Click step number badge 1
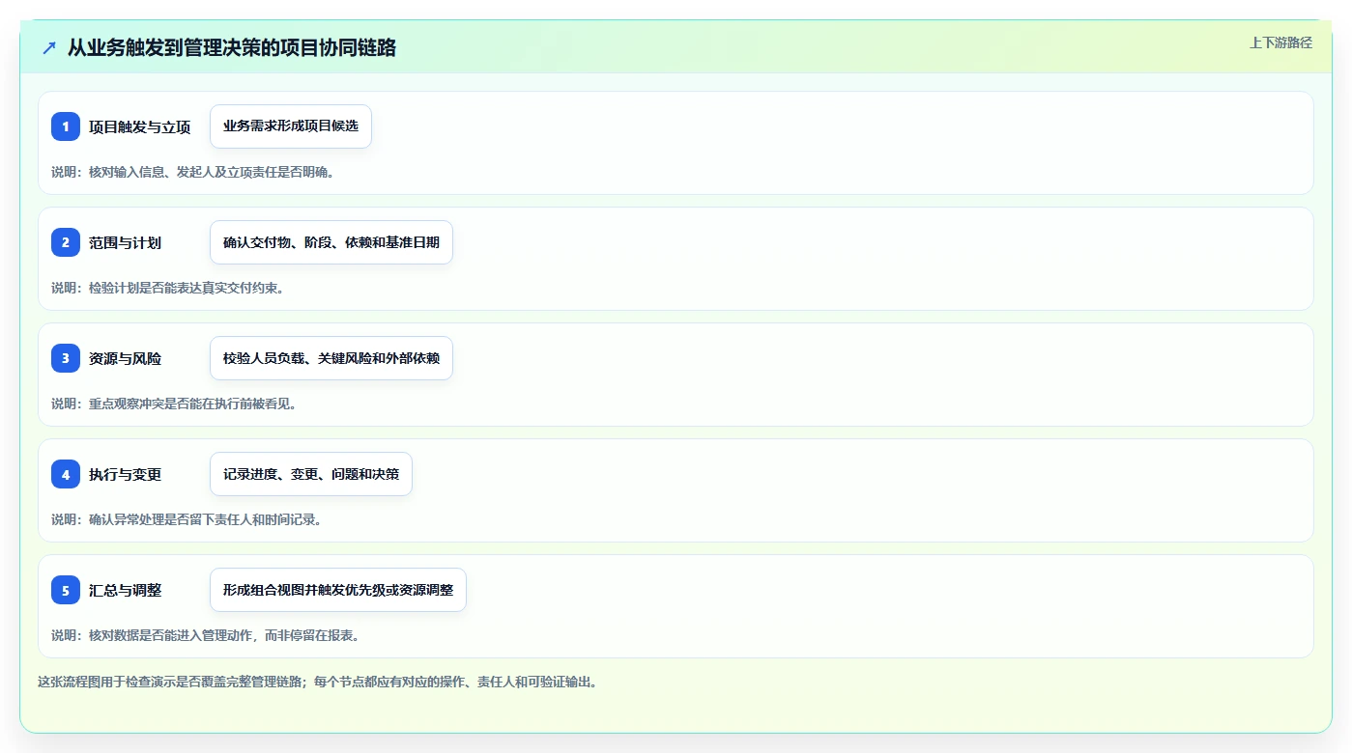Viewport: 1352px width, 753px height. pyautogui.click(x=66, y=126)
